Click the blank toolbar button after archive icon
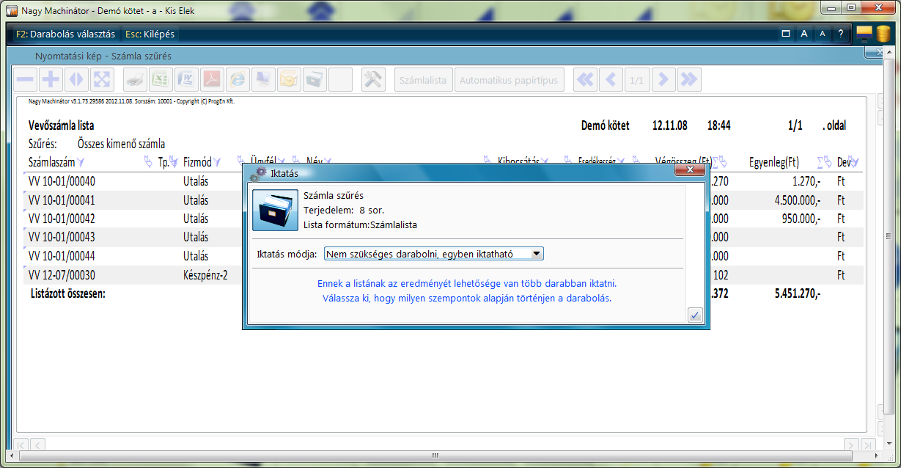The width and height of the screenshot is (901, 468). tap(340, 80)
